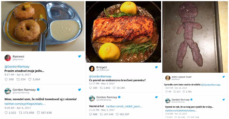
Task: Retweet Gordon Ramsay's reply with 147,446 retweets
Action: [101, 114]
